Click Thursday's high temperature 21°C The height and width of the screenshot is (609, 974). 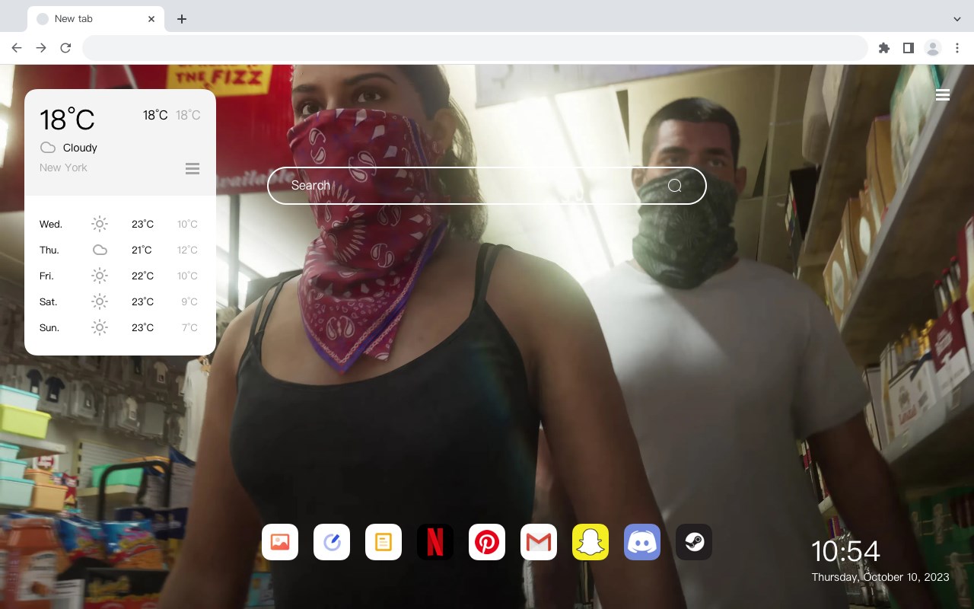(142, 250)
